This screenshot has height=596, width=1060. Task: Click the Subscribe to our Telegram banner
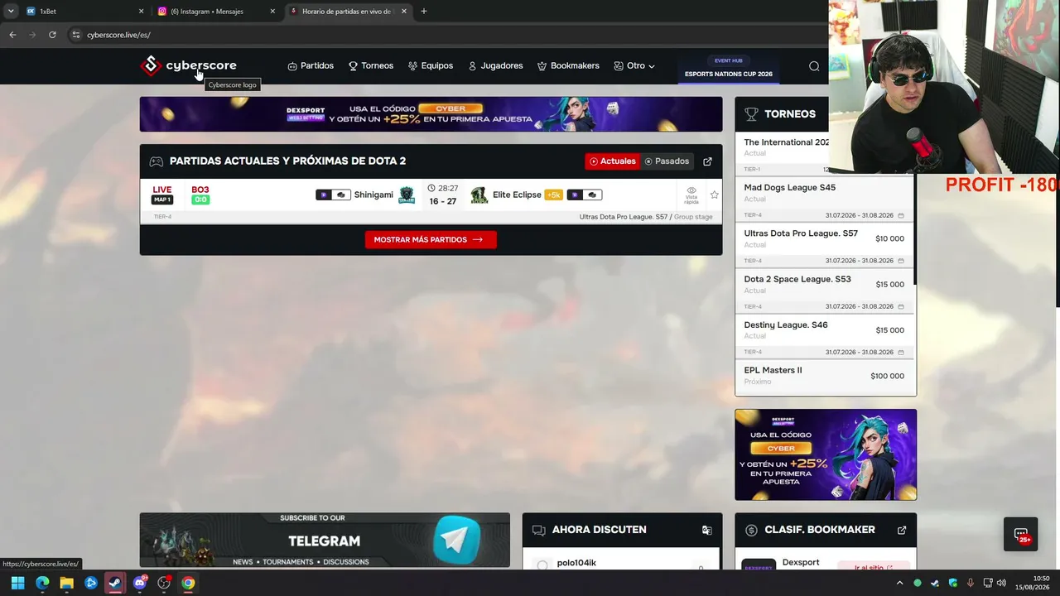[x=325, y=541]
